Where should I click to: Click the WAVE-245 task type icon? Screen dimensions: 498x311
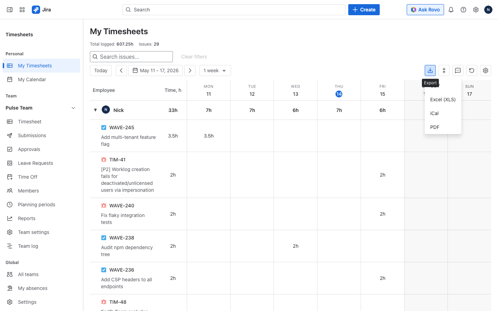(104, 128)
